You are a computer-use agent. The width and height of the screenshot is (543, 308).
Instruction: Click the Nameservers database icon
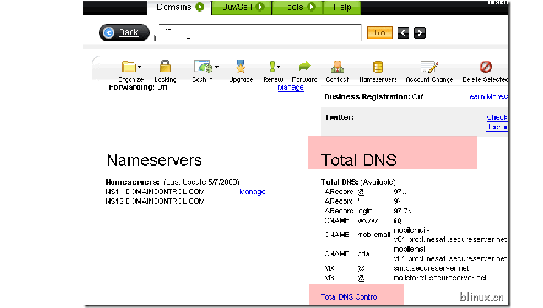tap(378, 67)
